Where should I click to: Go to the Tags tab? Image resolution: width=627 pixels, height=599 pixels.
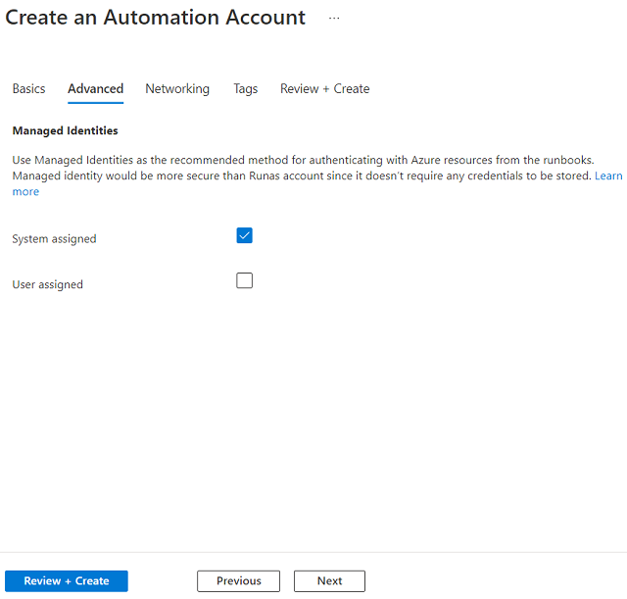tap(246, 88)
